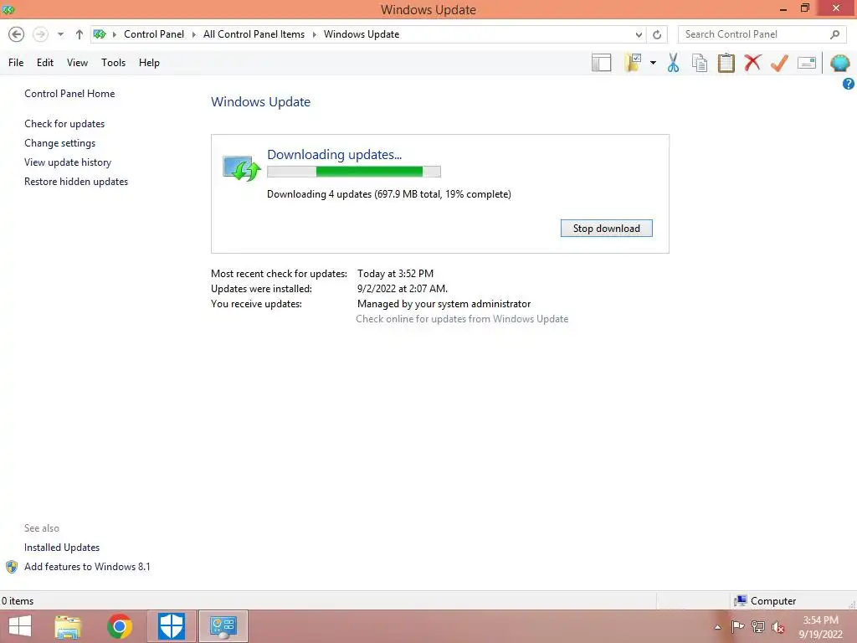Screen dimensions: 857x643
Task: Click the Control Panel taskbar icon
Action: click(223, 626)
